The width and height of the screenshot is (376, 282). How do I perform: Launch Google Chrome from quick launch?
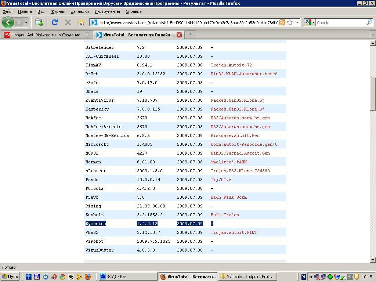[x=62, y=277]
